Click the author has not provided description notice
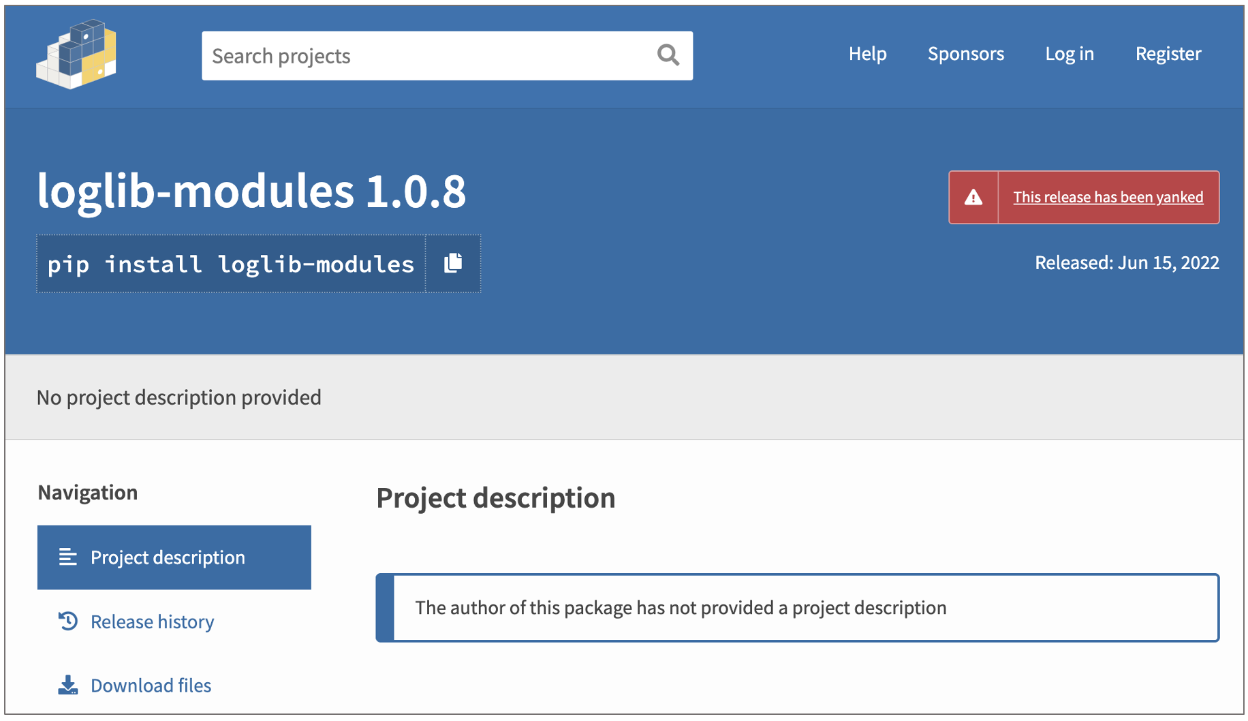The height and width of the screenshot is (721, 1248). tap(681, 607)
